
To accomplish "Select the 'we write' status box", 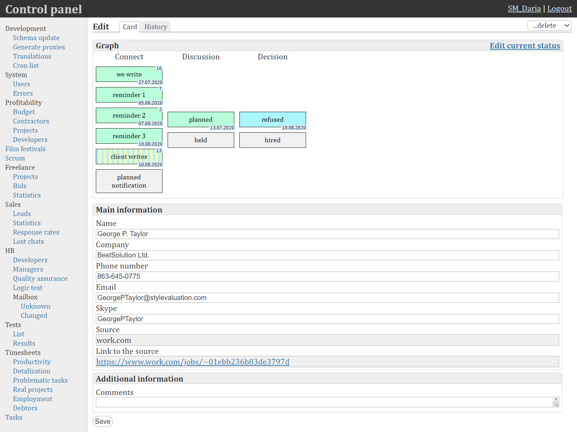I will tap(129, 74).
